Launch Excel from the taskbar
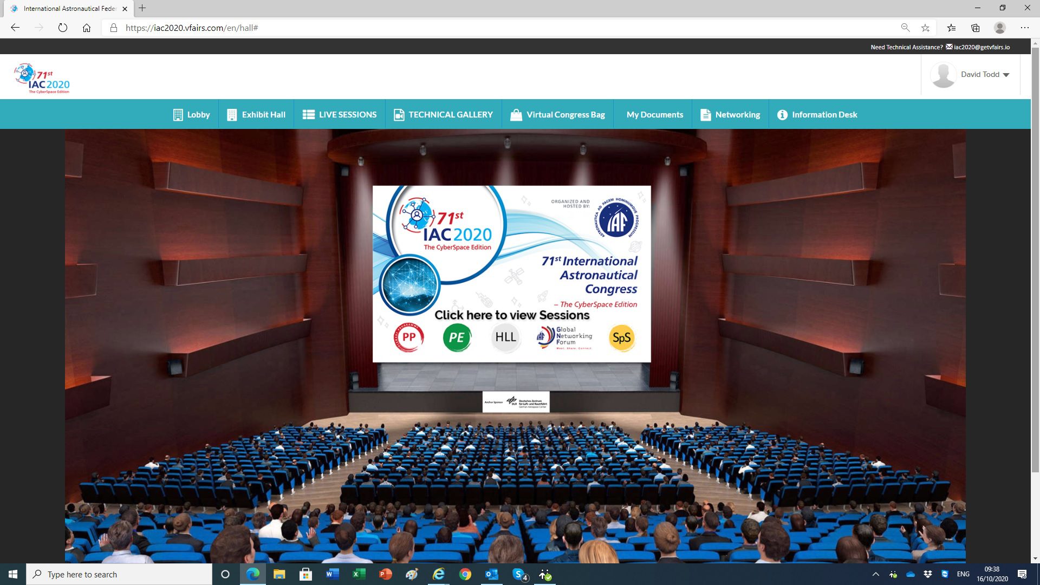The image size is (1040, 585). point(359,574)
